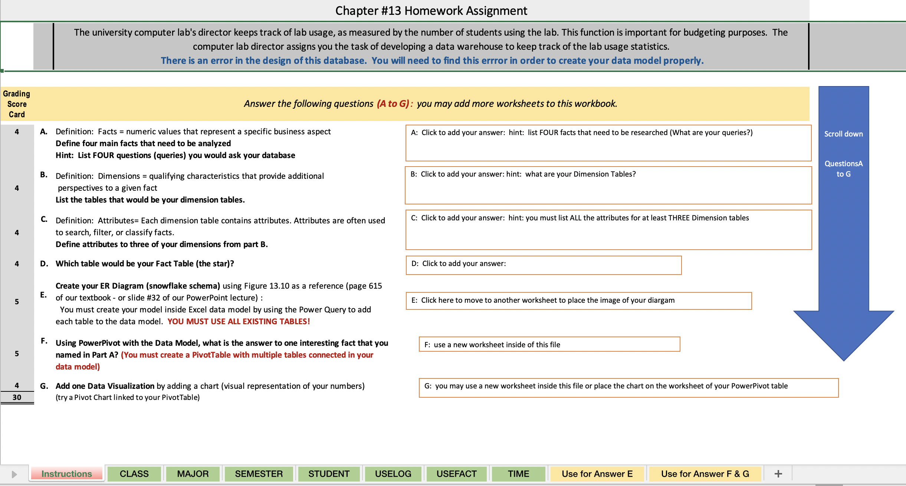Image resolution: width=906 pixels, height=486 pixels.
Task: Click answer box F for PowerPivot fact
Action: coord(550,345)
